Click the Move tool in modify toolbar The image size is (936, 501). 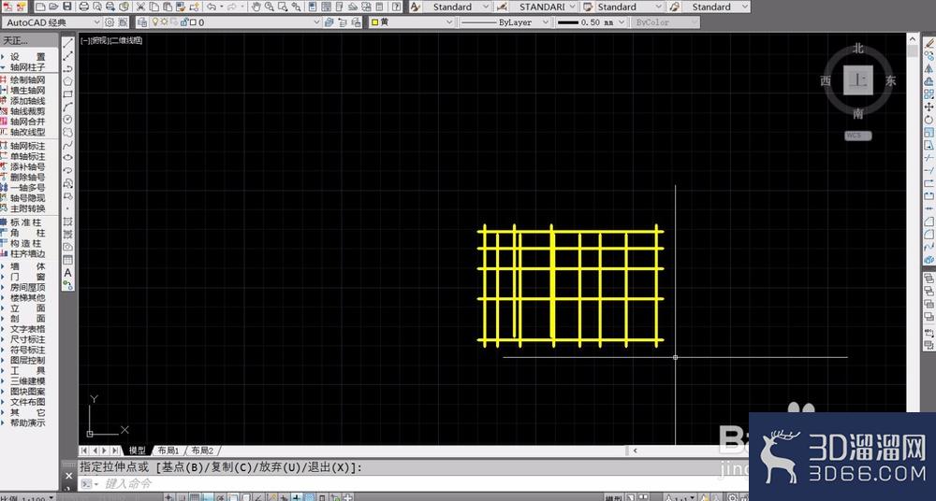pos(929,107)
